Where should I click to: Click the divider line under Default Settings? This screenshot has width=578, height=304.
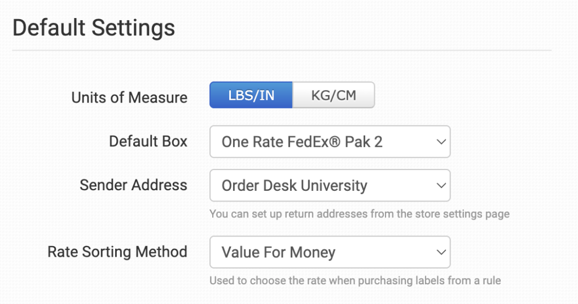tap(282, 51)
